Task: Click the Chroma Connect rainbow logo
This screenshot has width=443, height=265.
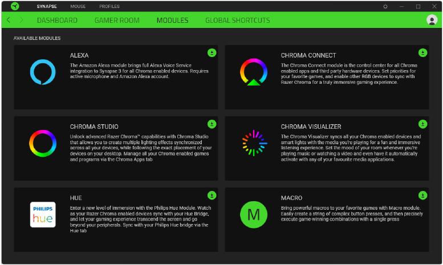Action: (x=253, y=72)
